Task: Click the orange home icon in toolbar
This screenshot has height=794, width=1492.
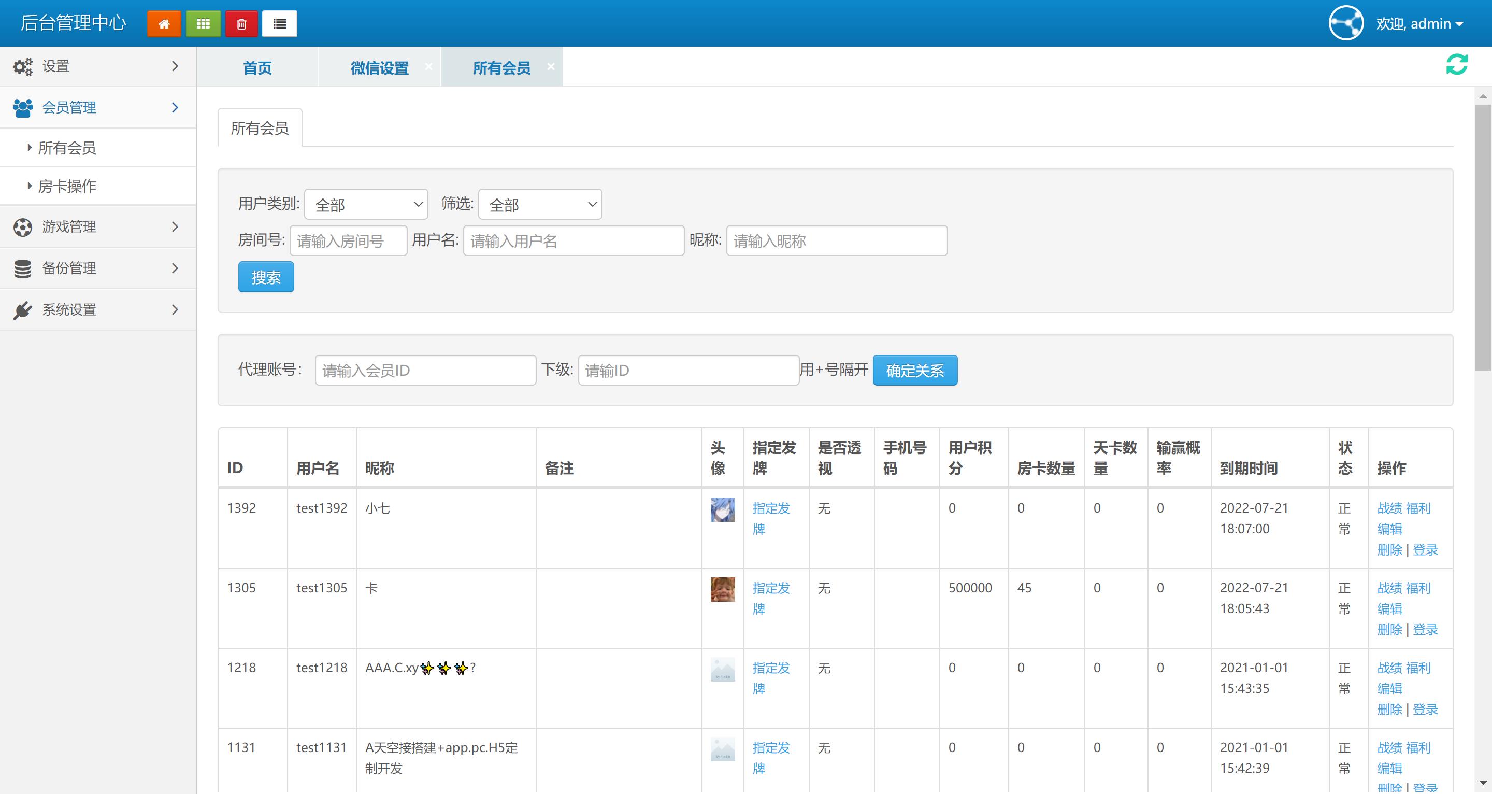Action: tap(164, 24)
